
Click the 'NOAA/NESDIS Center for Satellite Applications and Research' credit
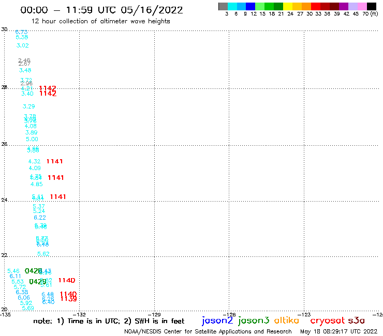point(208,332)
